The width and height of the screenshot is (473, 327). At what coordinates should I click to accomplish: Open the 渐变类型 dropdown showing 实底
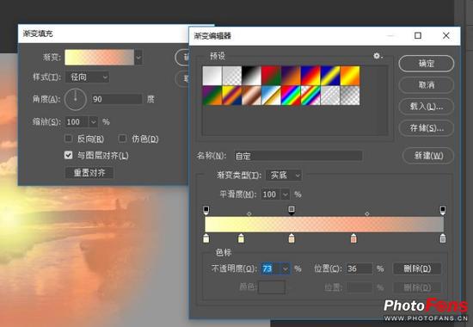(284, 176)
